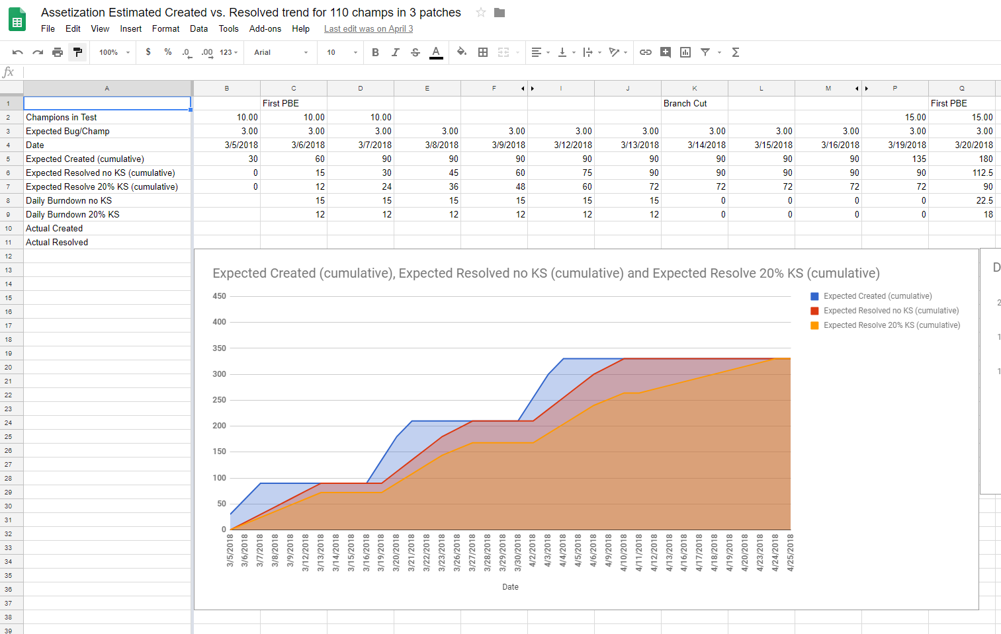1001x634 pixels.
Task: Click the Functions sigma icon
Action: click(735, 52)
